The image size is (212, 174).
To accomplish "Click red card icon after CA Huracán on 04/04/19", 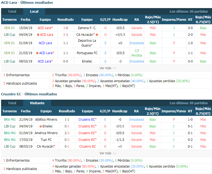I will point(97,35).
